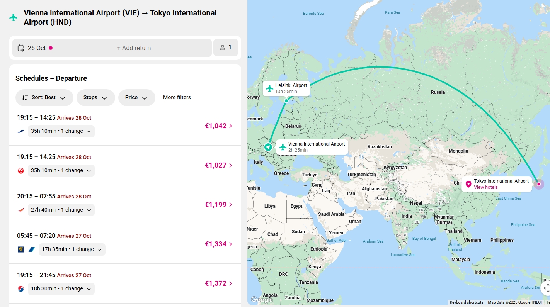Image resolution: width=550 pixels, height=307 pixels.
Task: Click the 19:15 – 21:45 flight time
Action: 36,275
